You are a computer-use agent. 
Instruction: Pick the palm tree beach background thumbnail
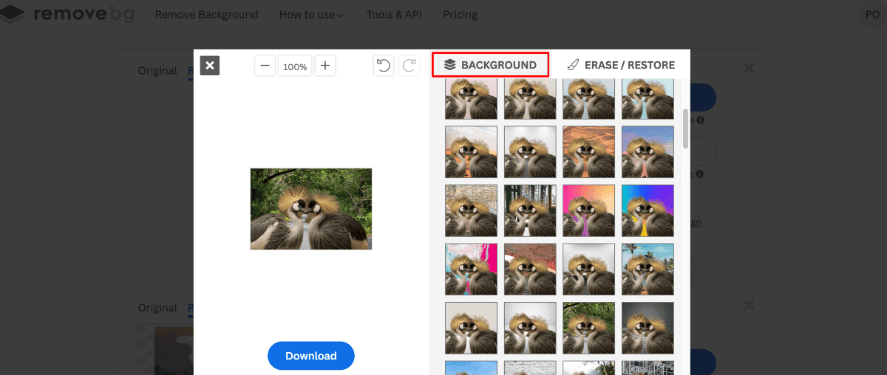tap(648, 269)
